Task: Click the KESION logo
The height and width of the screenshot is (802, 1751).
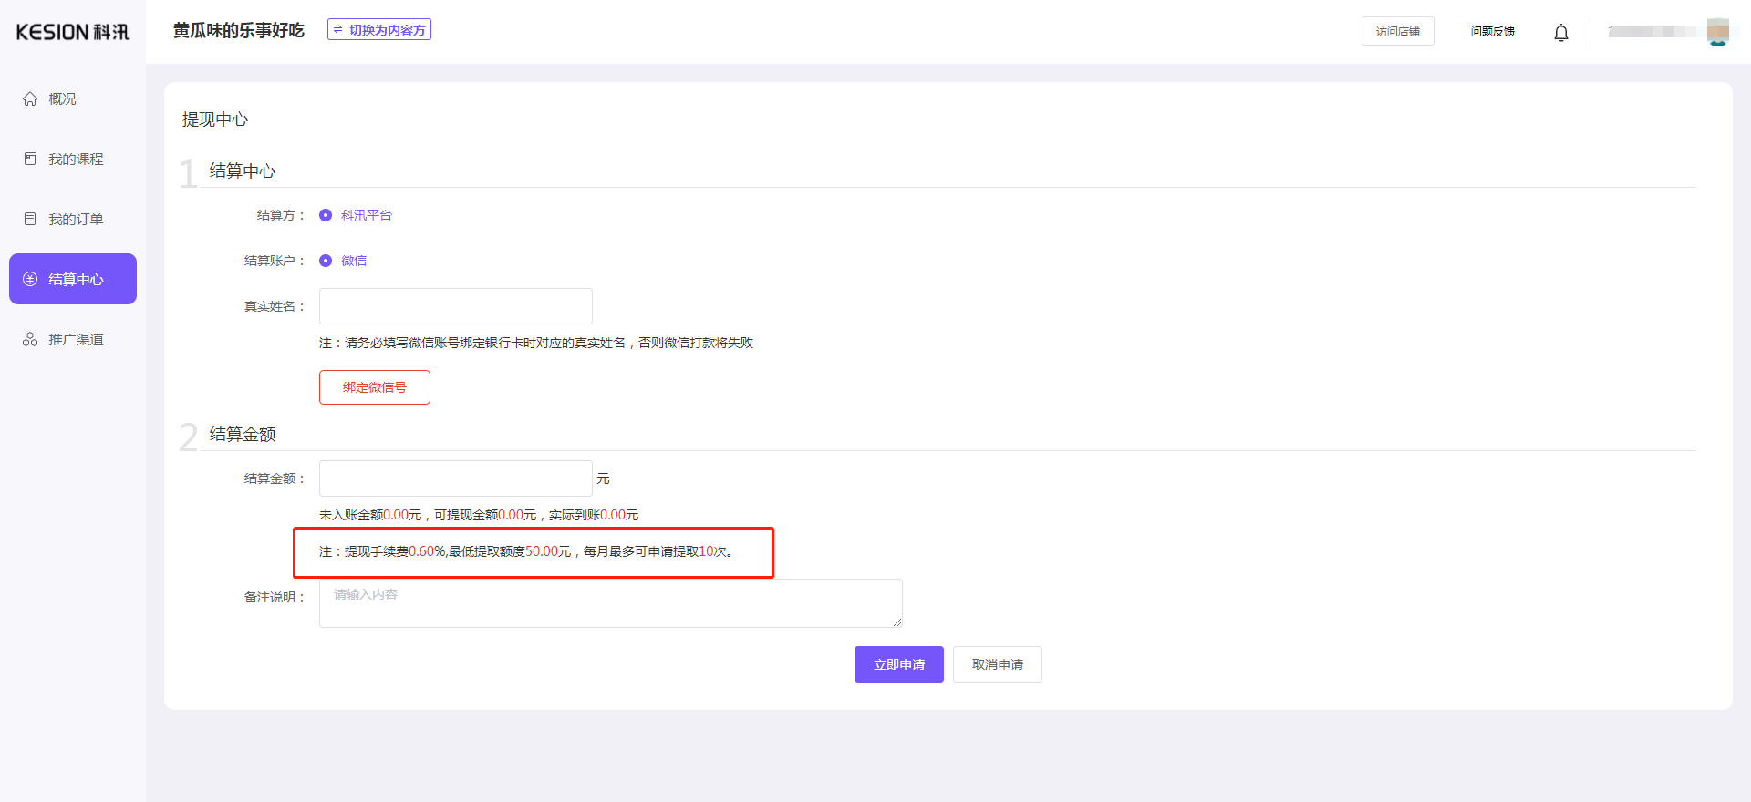Action: [x=72, y=32]
